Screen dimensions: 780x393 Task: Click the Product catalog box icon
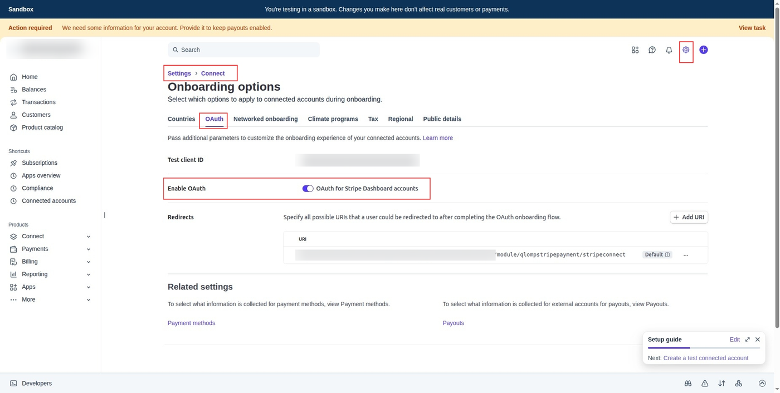13,127
